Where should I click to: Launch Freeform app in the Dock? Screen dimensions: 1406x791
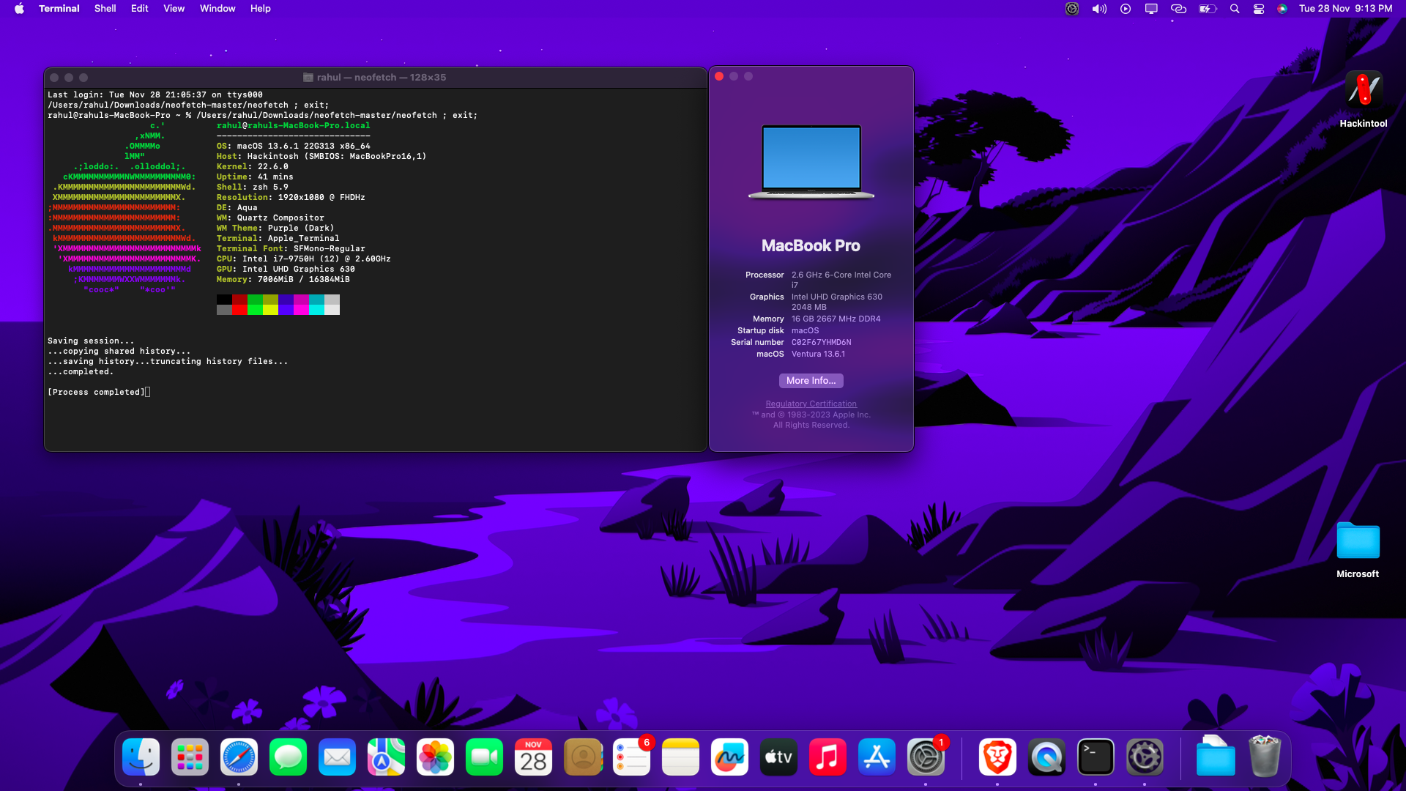729,757
